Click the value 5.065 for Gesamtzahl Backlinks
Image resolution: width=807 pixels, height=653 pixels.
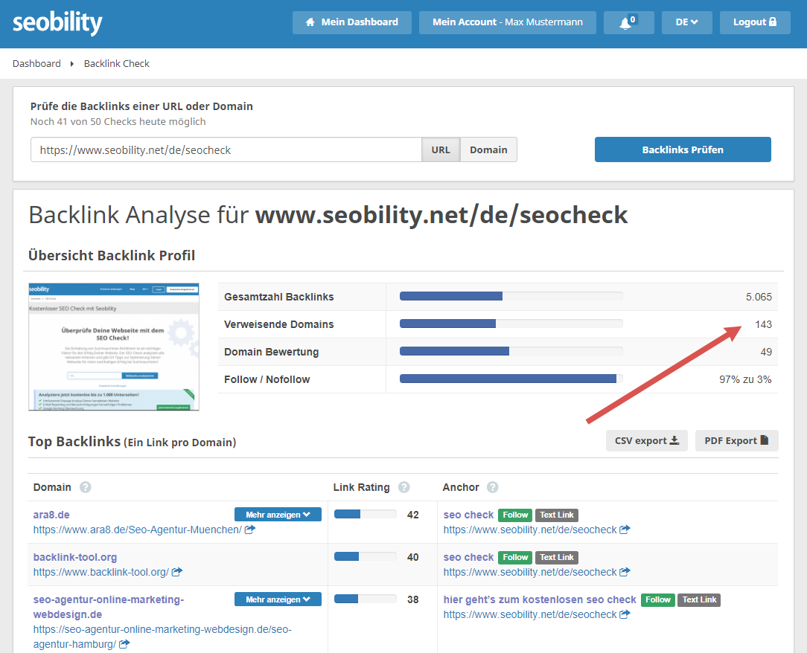click(x=759, y=297)
